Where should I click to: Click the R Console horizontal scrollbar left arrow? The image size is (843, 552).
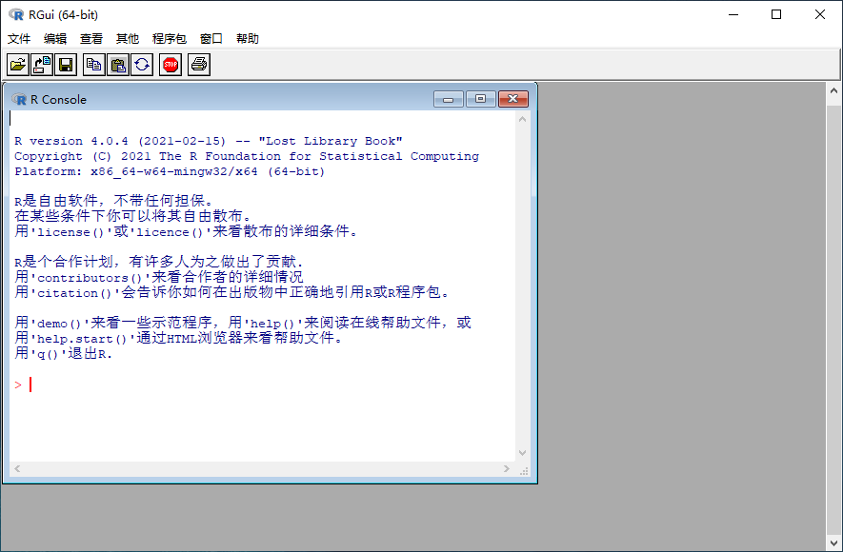tap(16, 469)
